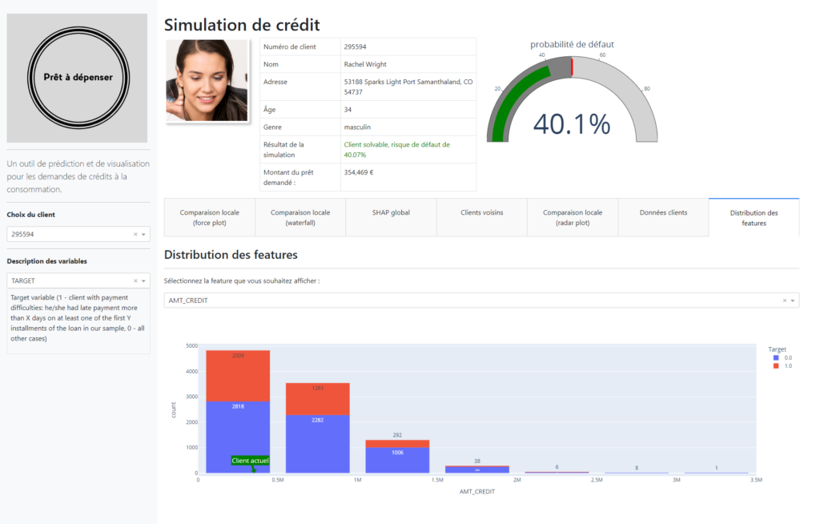Clear the TARGET variable selection
Image resolution: width=820 pixels, height=524 pixels.
point(135,281)
